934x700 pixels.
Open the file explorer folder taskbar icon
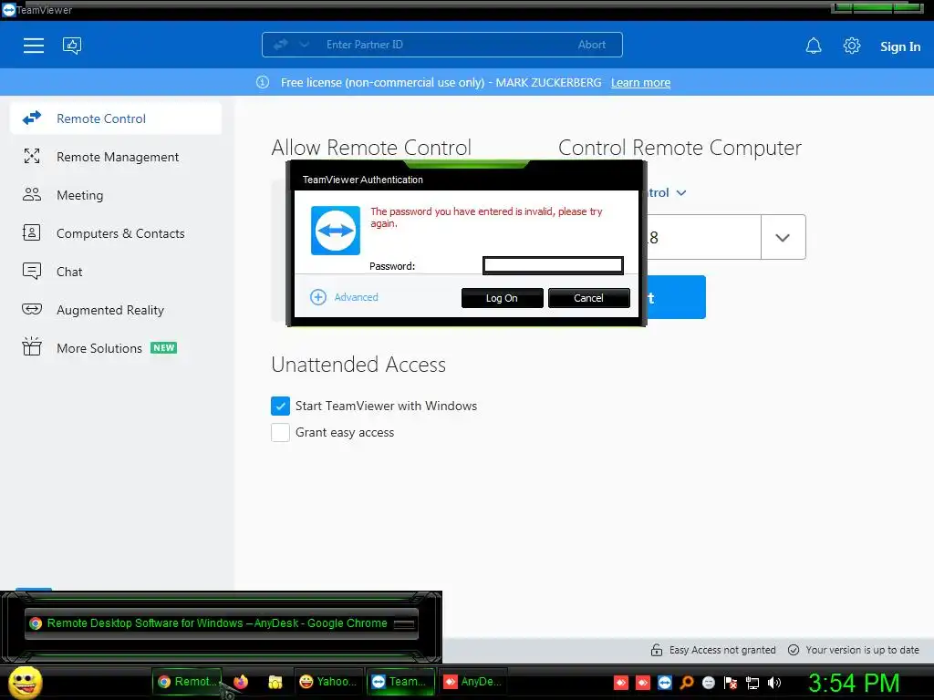click(275, 682)
